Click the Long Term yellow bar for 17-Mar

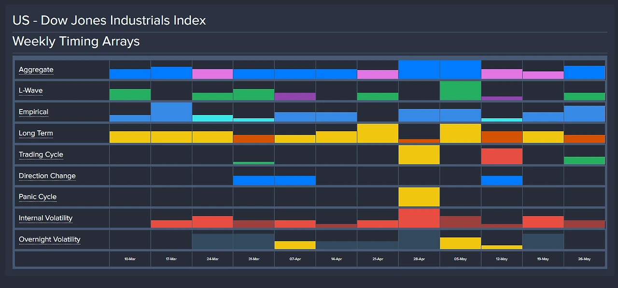171,137
